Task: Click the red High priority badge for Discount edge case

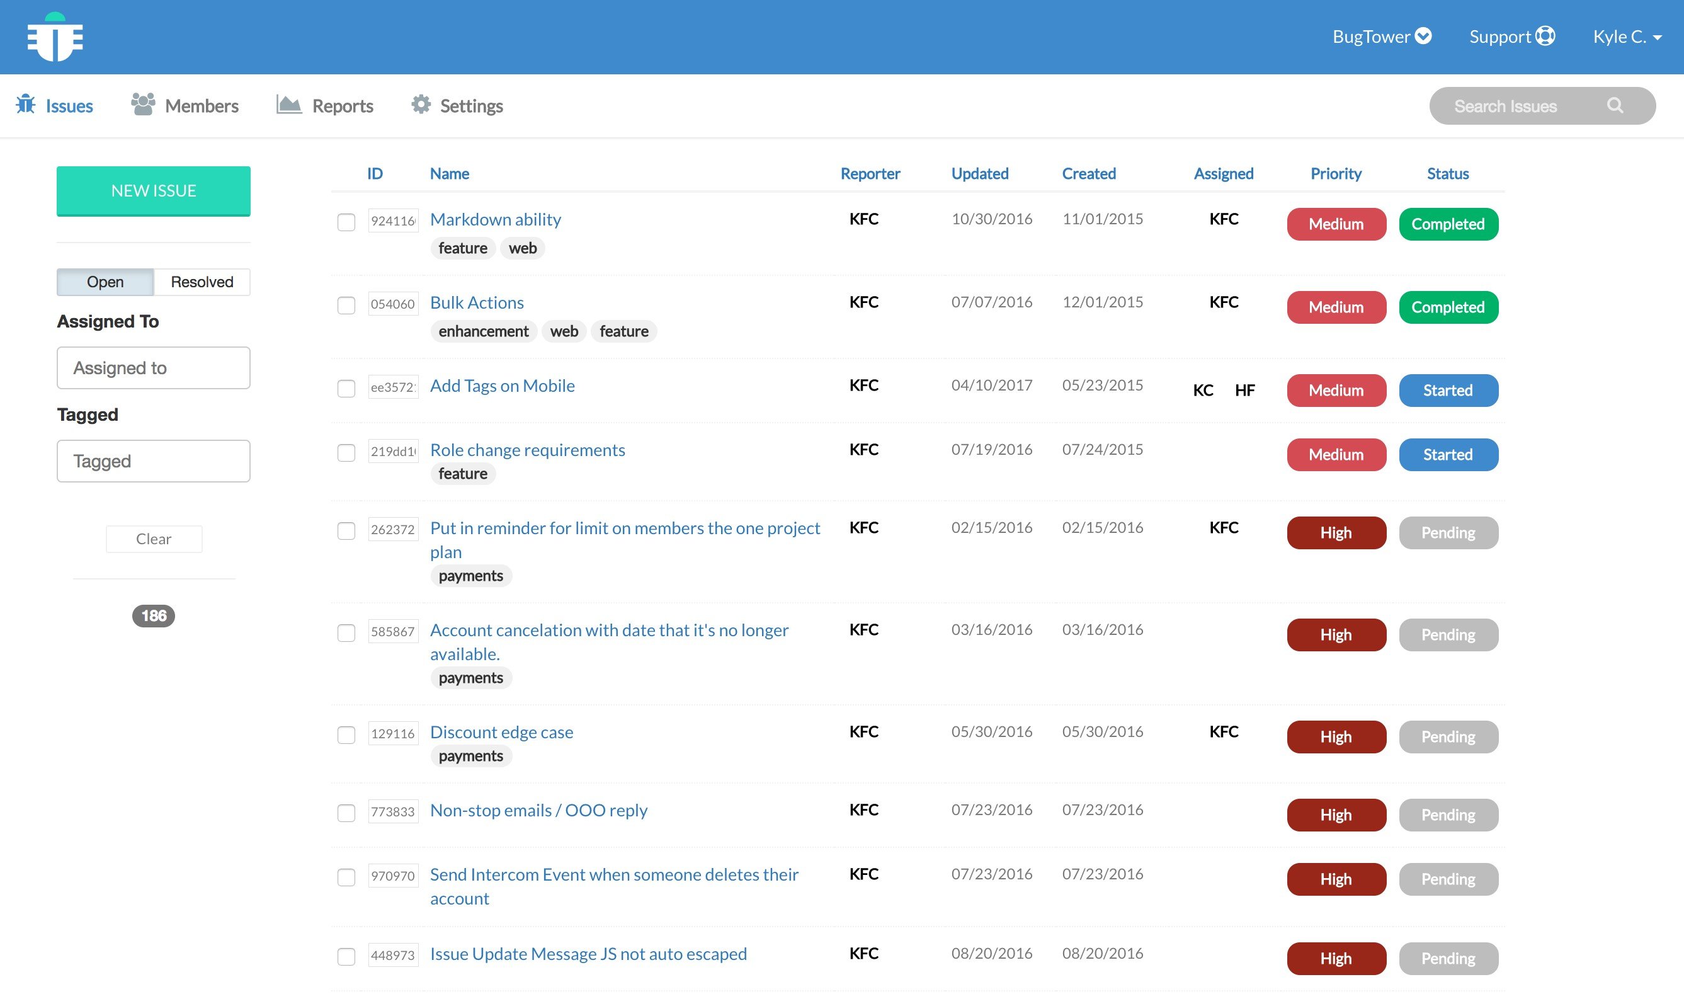Action: [1336, 737]
